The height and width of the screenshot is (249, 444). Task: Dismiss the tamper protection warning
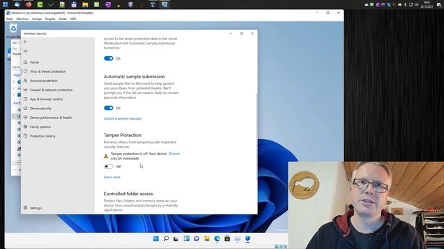click(x=174, y=154)
